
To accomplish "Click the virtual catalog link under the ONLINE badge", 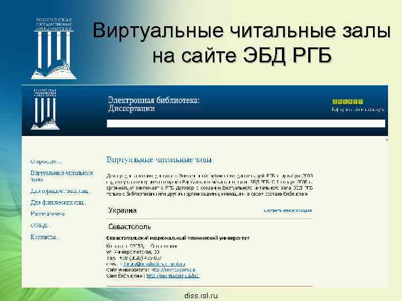I will [x=358, y=110].
